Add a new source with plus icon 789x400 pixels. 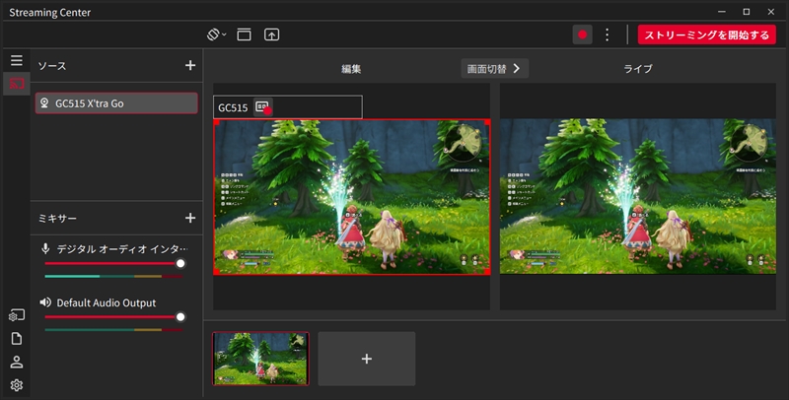point(190,65)
